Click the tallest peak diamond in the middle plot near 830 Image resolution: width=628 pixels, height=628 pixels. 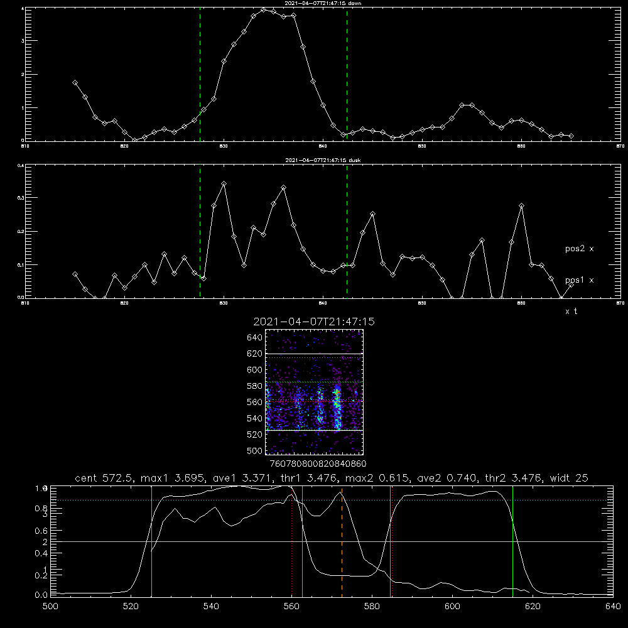click(224, 183)
